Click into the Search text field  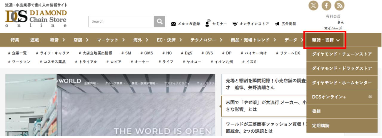pyautogui.click(x=121, y=21)
